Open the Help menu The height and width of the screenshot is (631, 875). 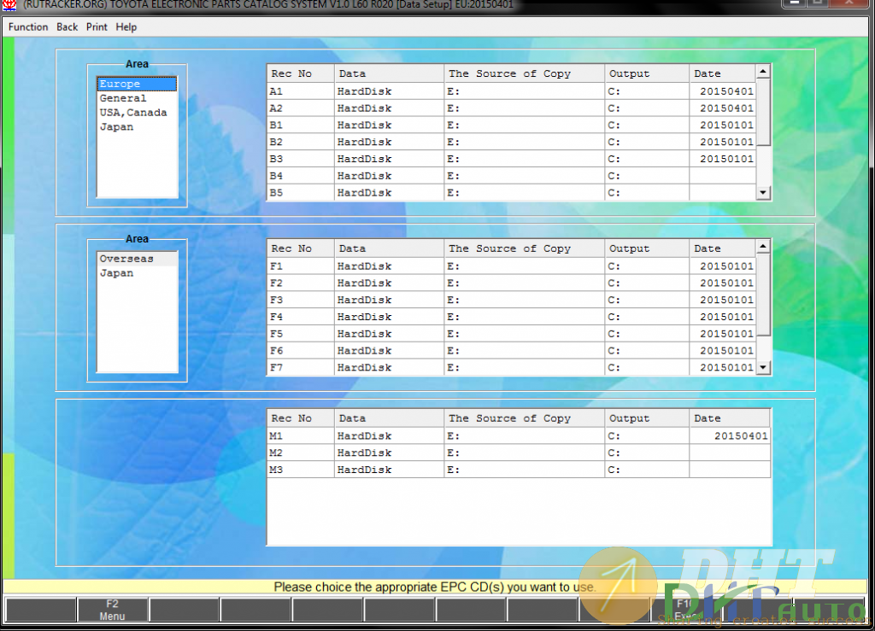point(126,26)
